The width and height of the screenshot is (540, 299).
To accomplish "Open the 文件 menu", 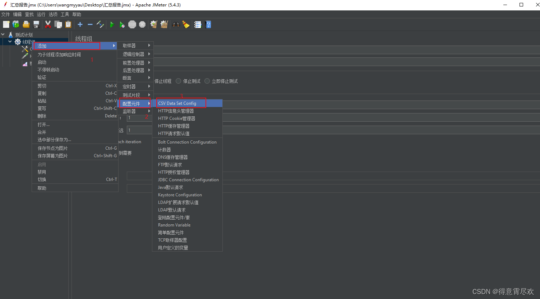I will (6, 14).
